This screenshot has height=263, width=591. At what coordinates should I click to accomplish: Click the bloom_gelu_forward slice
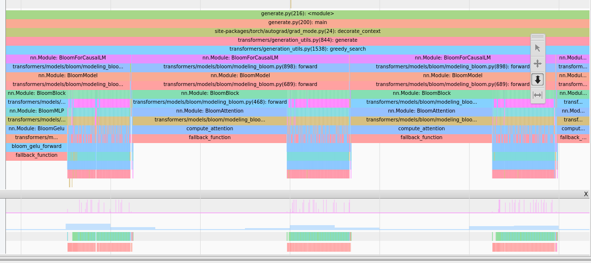(36, 146)
